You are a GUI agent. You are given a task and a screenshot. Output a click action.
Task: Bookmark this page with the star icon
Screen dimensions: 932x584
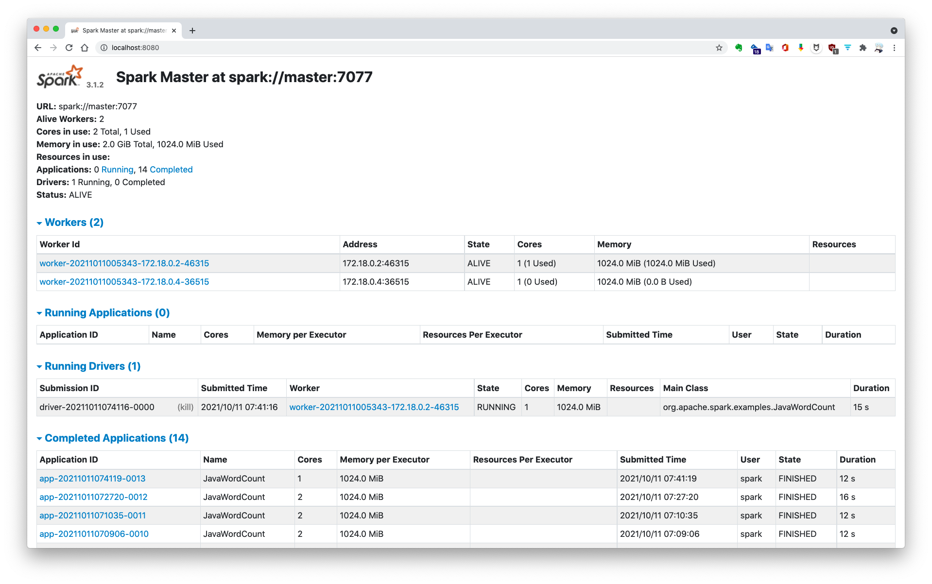coord(719,48)
